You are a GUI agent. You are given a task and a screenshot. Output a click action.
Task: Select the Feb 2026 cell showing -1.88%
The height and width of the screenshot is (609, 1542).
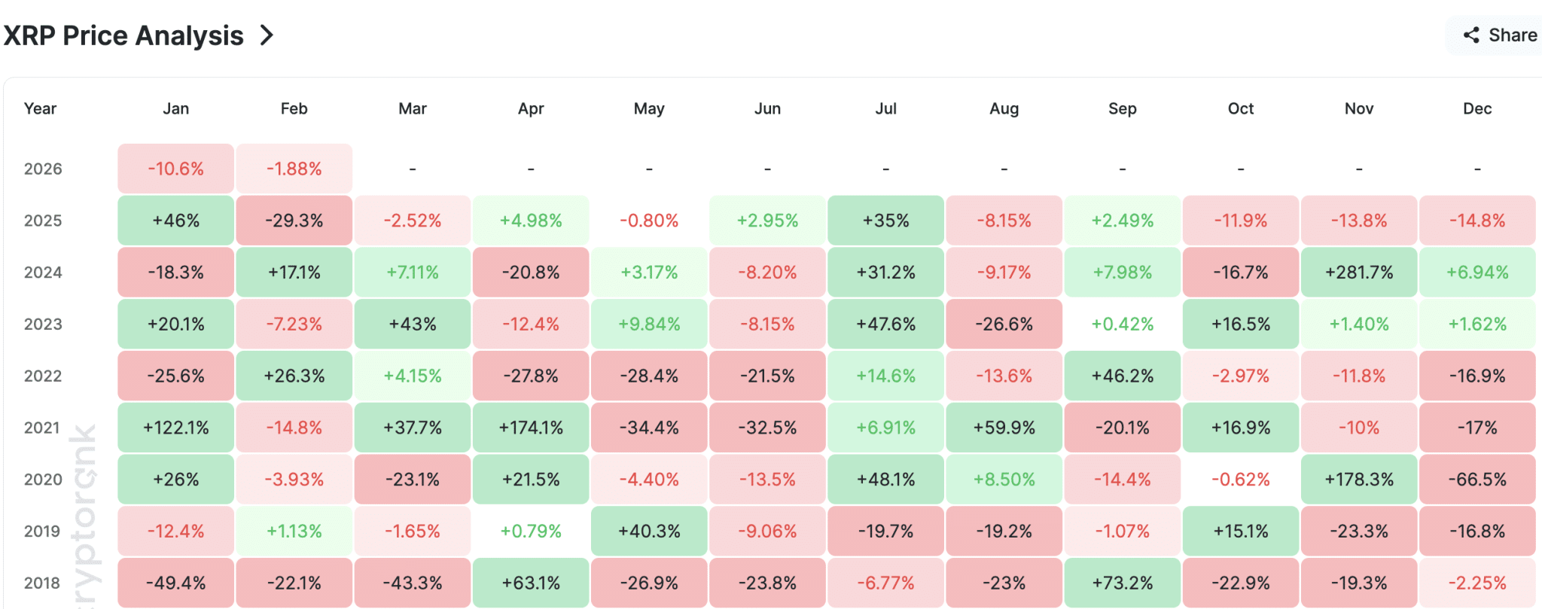point(294,168)
